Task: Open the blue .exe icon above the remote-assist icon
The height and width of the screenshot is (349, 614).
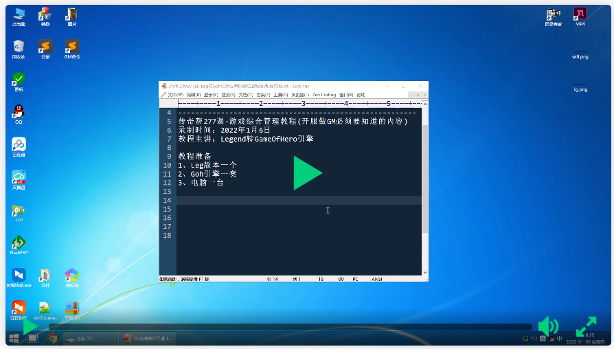Action: (19, 278)
